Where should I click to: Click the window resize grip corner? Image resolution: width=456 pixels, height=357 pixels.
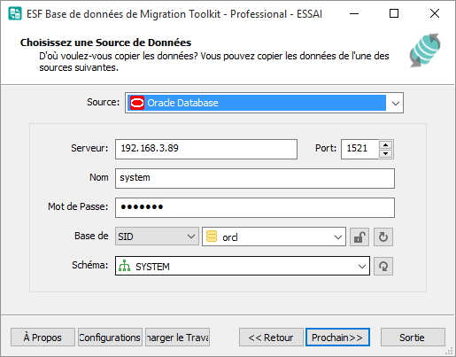[x=449, y=351]
